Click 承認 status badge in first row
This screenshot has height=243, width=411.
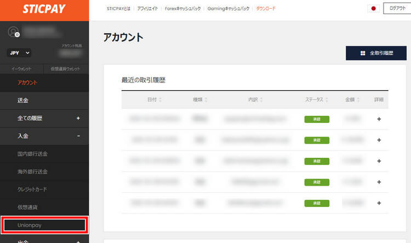pyautogui.click(x=317, y=119)
